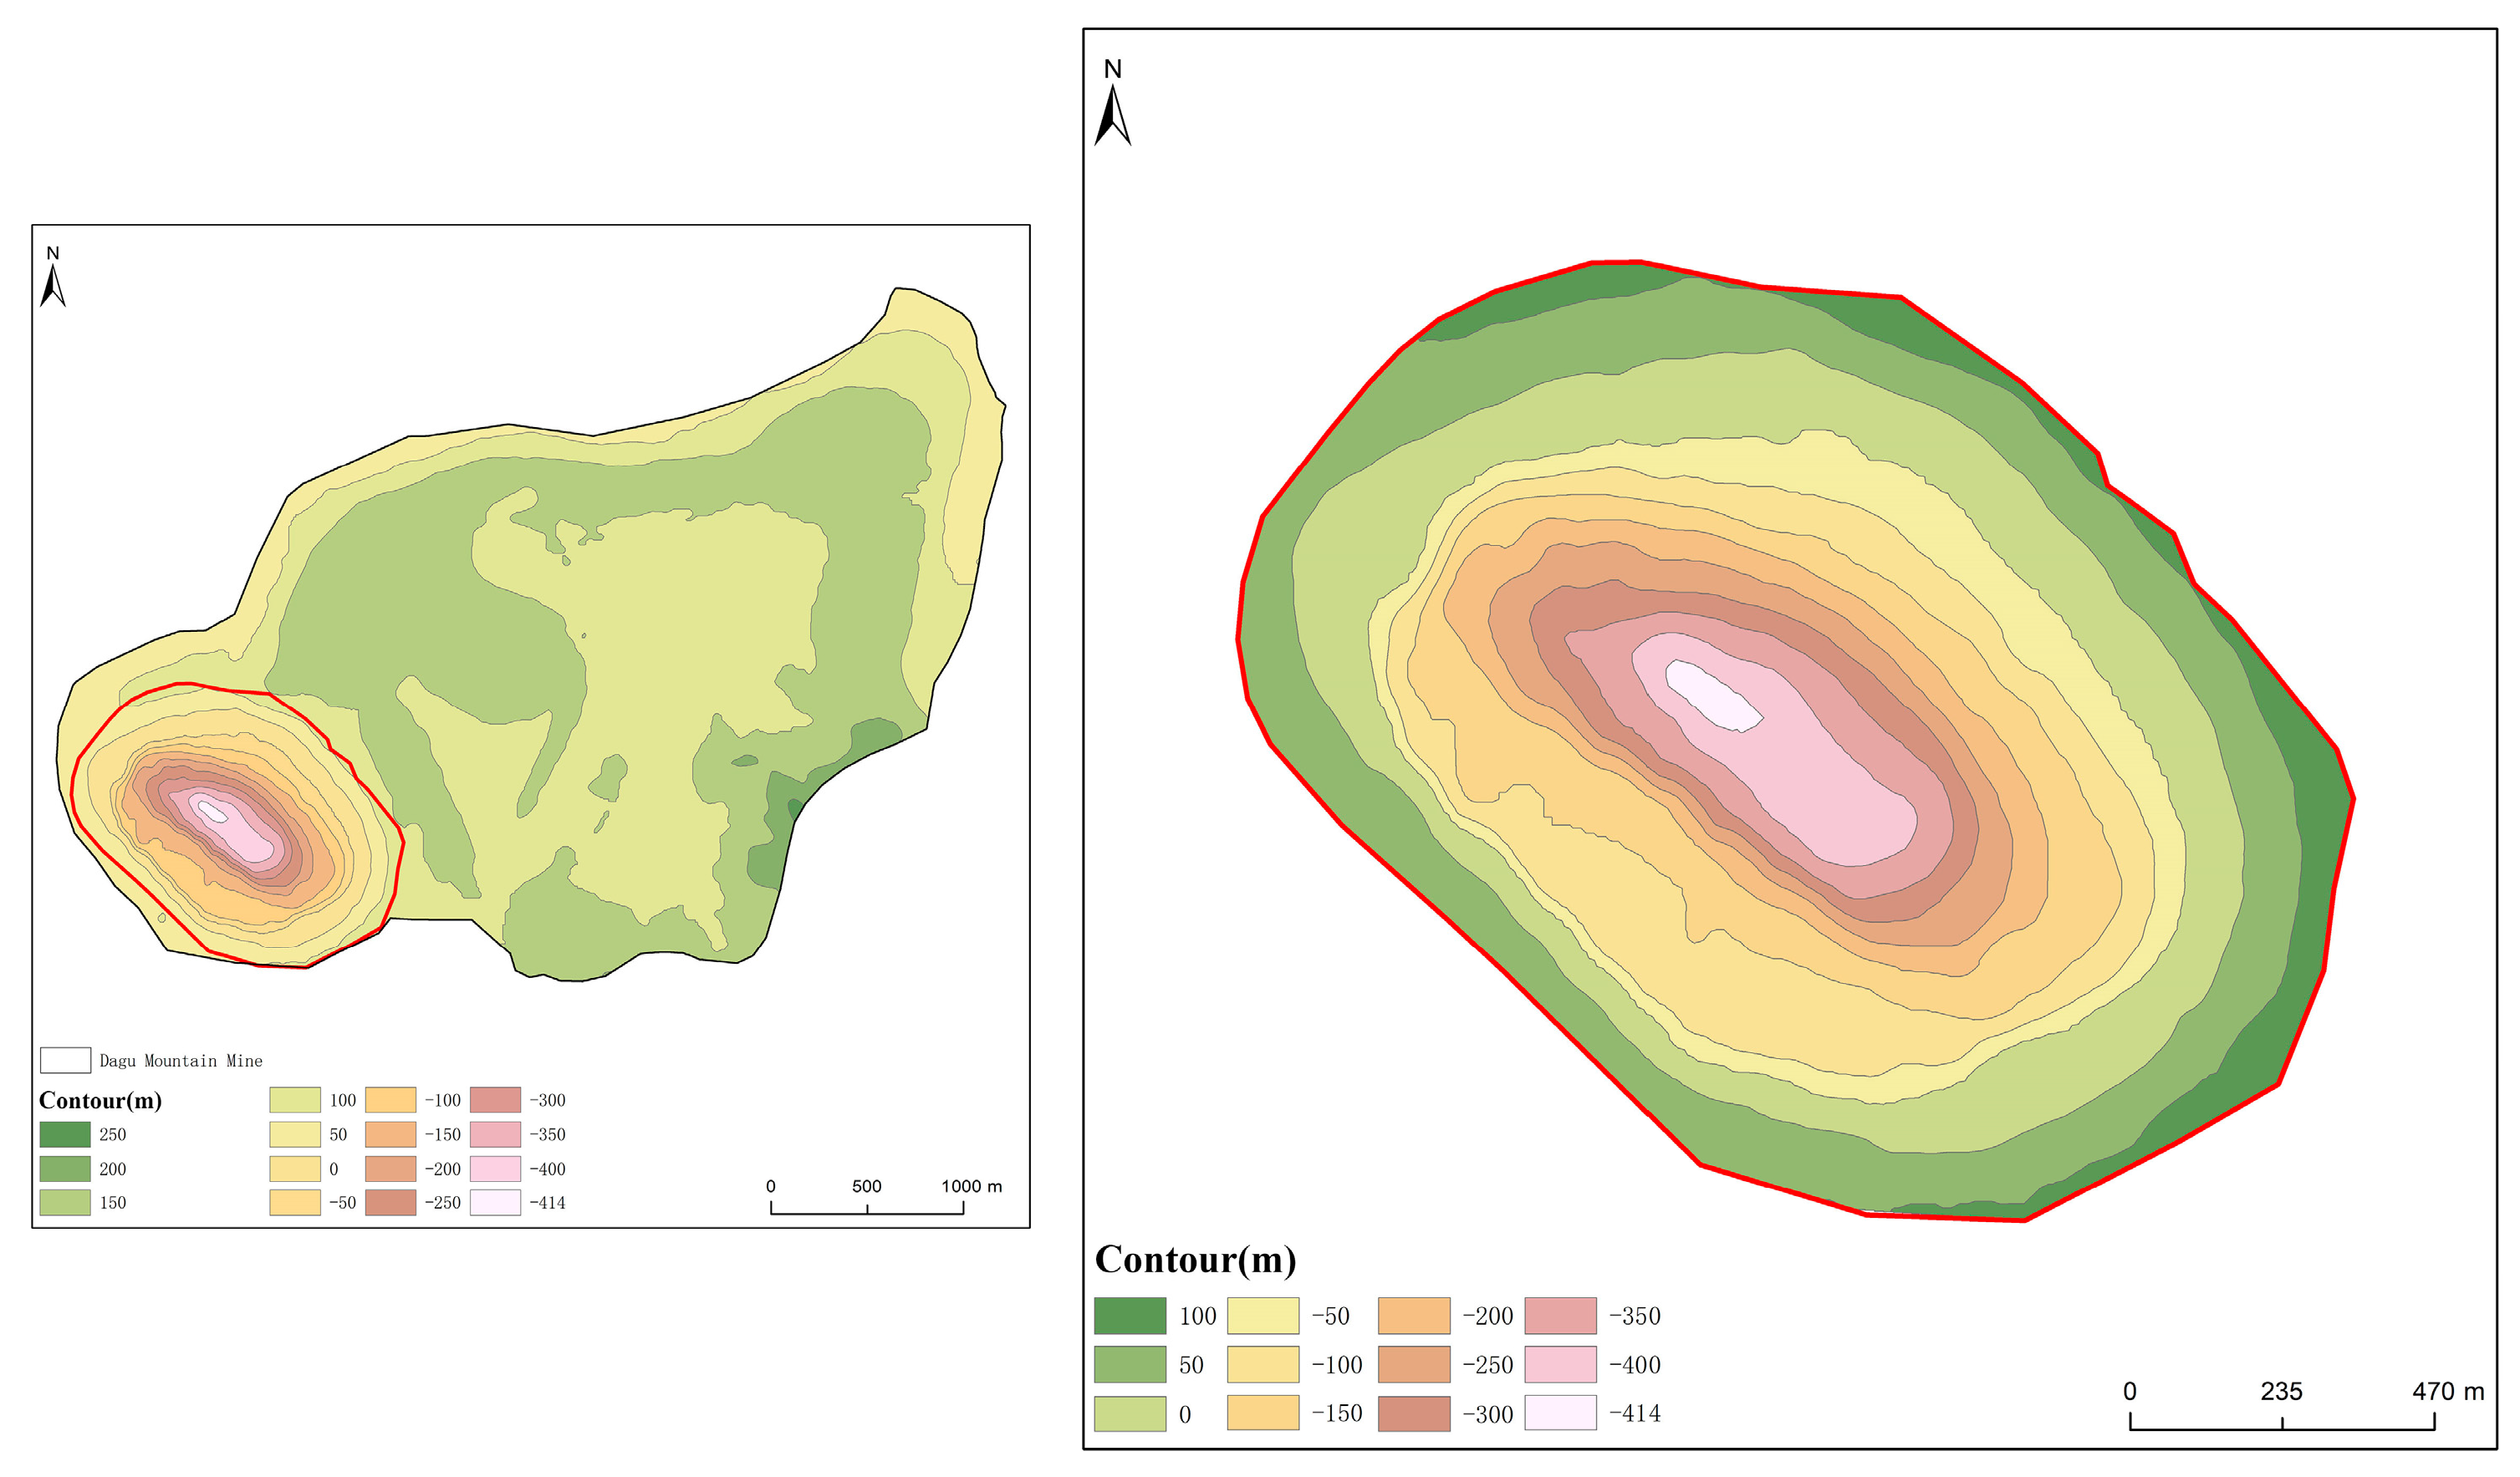Image resolution: width=2520 pixels, height=1477 pixels.
Task: Pick the -414 swatch in left legend
Action: [x=495, y=1202]
